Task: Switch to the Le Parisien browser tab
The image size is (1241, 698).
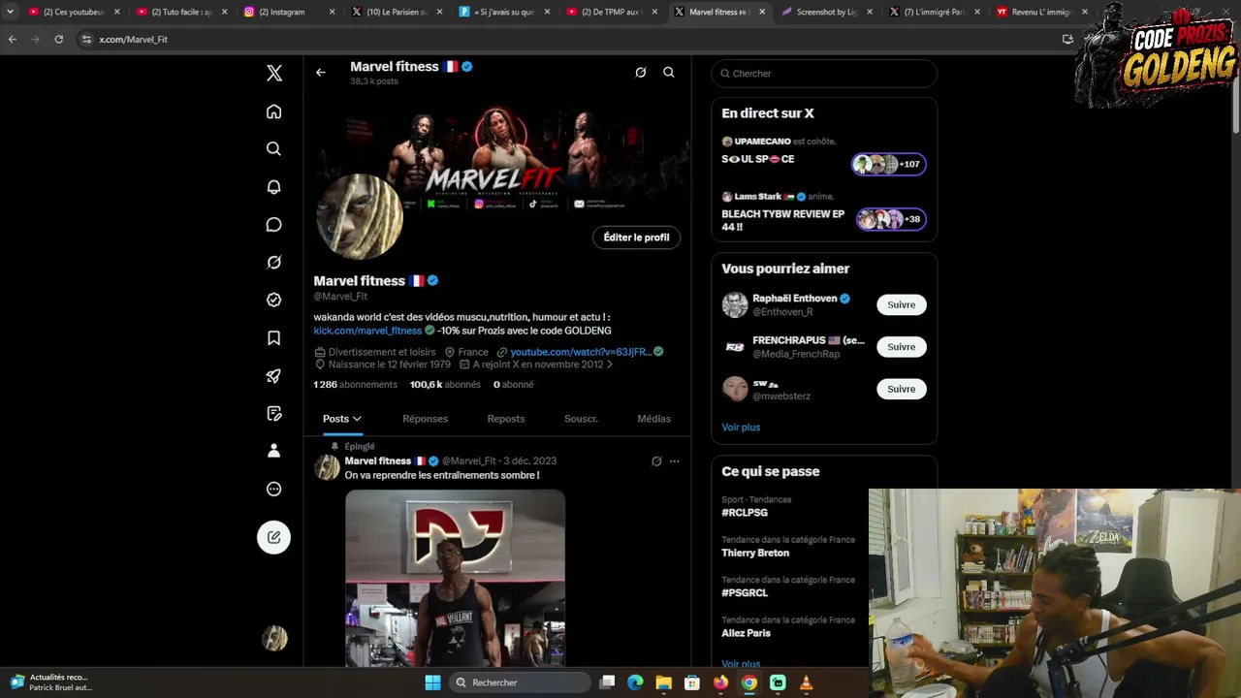Action: (397, 12)
